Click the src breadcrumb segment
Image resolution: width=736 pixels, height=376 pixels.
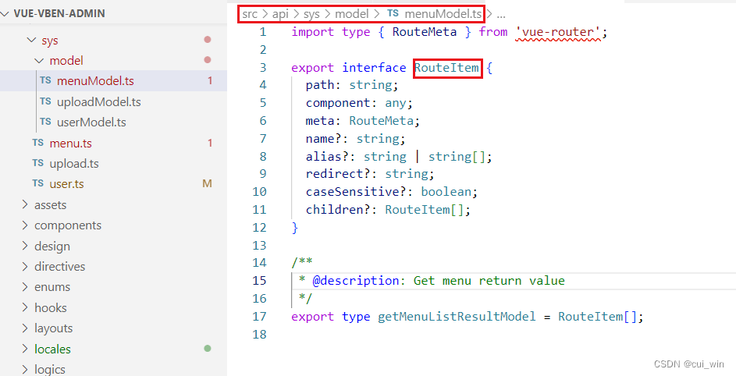tap(251, 14)
